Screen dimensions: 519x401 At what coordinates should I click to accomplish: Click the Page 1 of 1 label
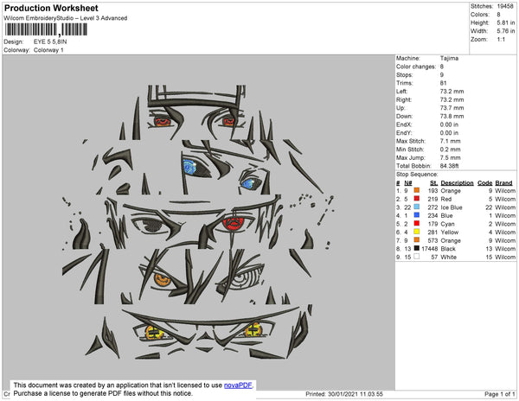click(x=499, y=394)
